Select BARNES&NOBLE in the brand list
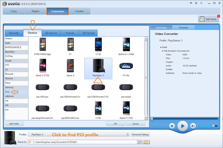The width and height of the screenshot is (223, 148). 17,47
